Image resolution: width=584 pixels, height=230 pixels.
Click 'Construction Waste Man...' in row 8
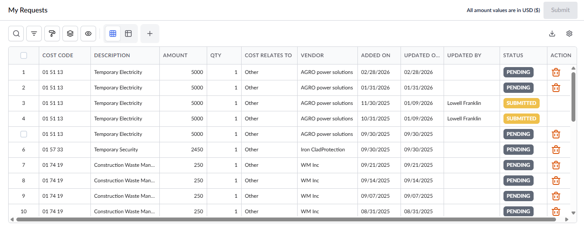click(124, 181)
